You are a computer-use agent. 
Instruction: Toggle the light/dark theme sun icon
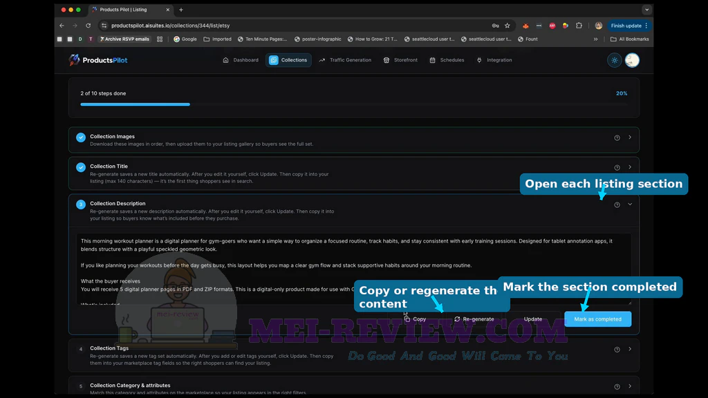[615, 60]
